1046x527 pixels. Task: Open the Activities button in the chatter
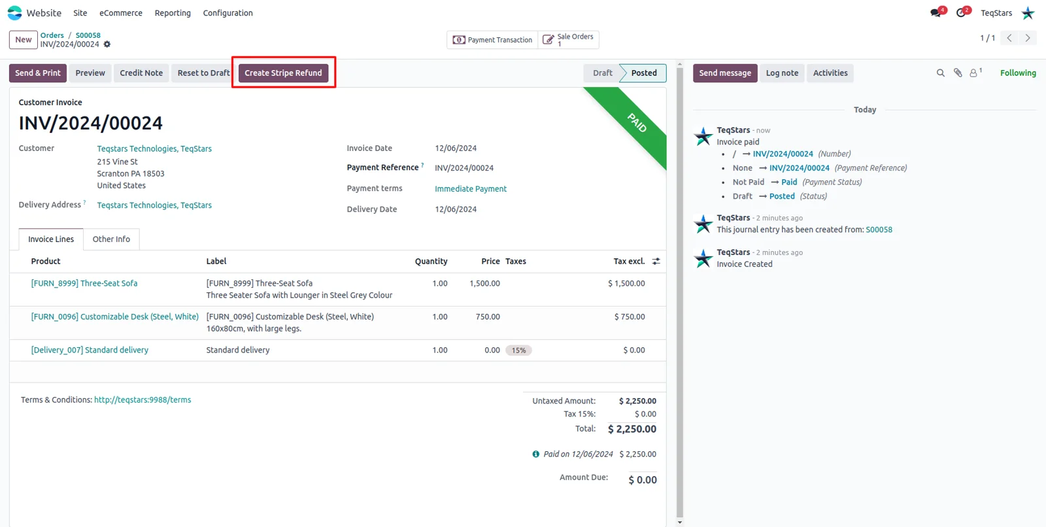tap(830, 73)
